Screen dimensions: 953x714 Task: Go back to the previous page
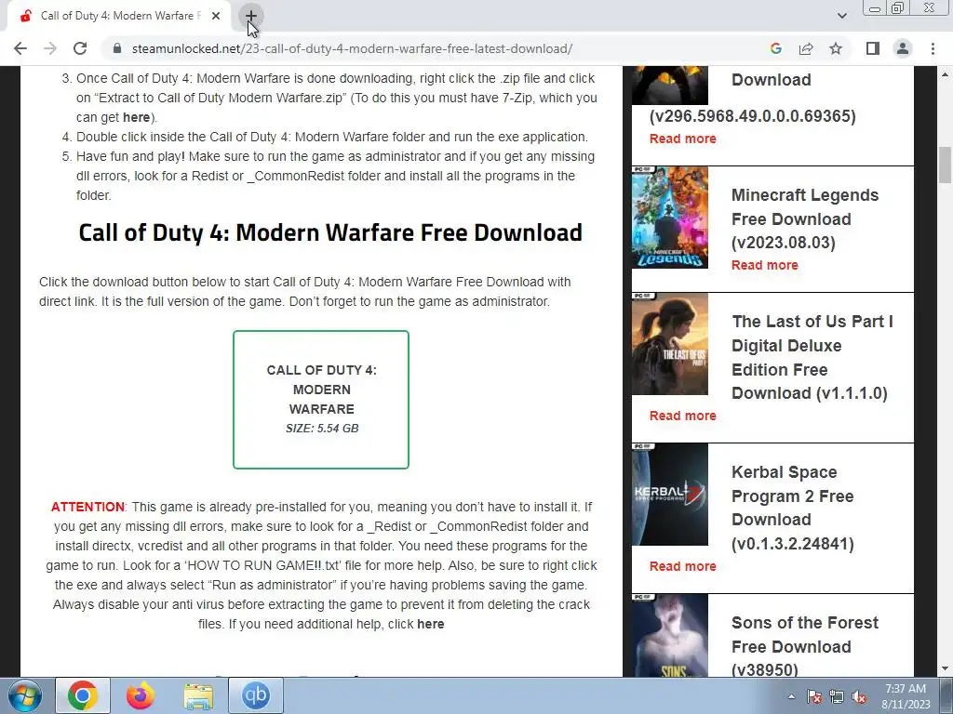[20, 48]
